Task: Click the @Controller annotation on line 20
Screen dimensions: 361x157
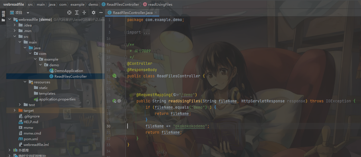Action: [x=140, y=63]
